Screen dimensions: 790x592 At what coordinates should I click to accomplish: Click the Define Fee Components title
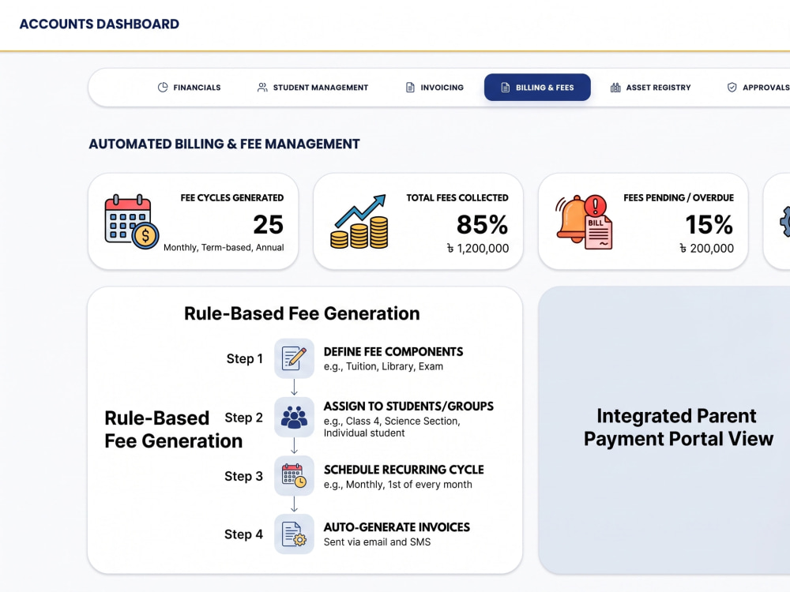[393, 352]
